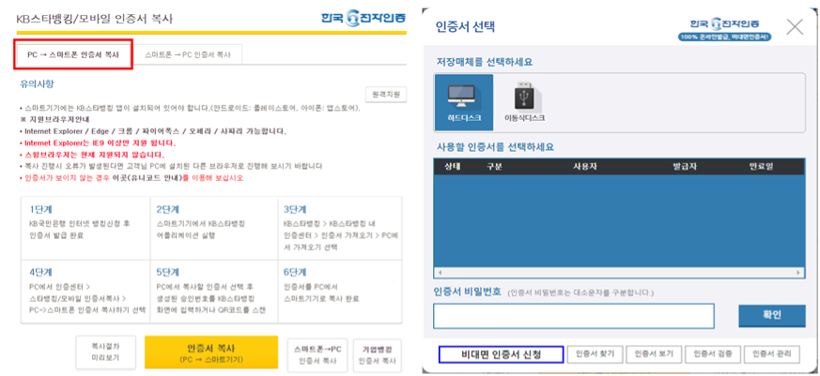
Task: Click the scrollbar right arrow in certificate list
Action: point(798,273)
